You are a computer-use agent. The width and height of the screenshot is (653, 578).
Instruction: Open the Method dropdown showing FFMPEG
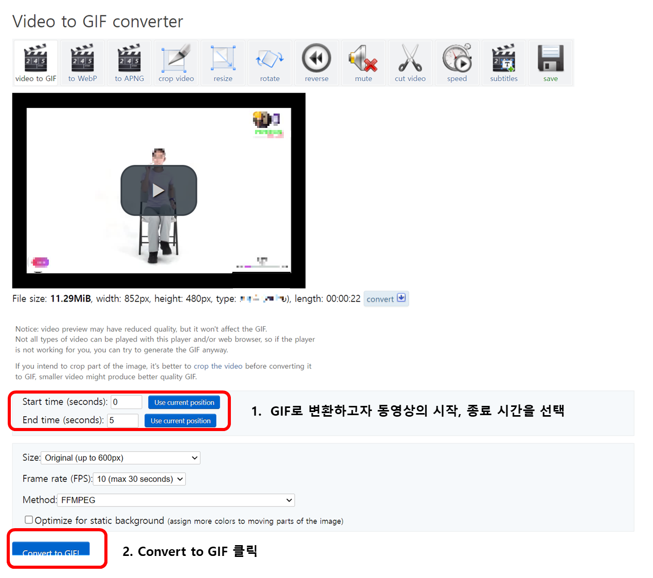click(176, 500)
